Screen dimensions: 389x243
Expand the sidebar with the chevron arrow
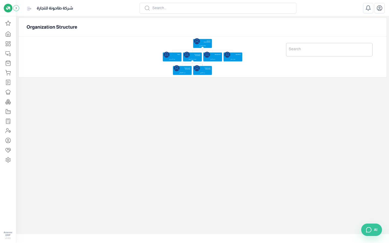(16, 8)
